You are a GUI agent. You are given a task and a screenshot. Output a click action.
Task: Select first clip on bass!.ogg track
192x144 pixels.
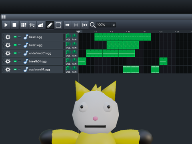(x=108, y=37)
